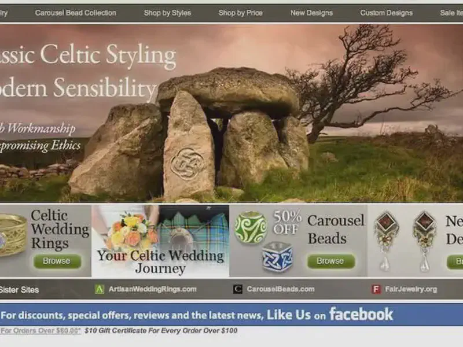Click the gold Celtic wedding ring image
Image resolution: width=463 pixels, height=347 pixels.
(x=12, y=235)
